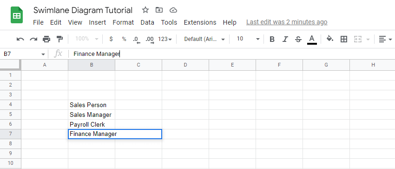Open the Borders tool
This screenshot has height=169, width=395.
click(x=344, y=39)
